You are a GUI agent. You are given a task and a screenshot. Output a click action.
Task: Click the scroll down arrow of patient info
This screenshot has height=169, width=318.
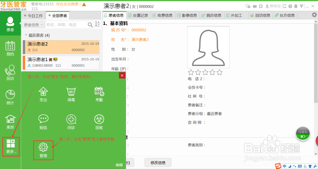(315, 154)
